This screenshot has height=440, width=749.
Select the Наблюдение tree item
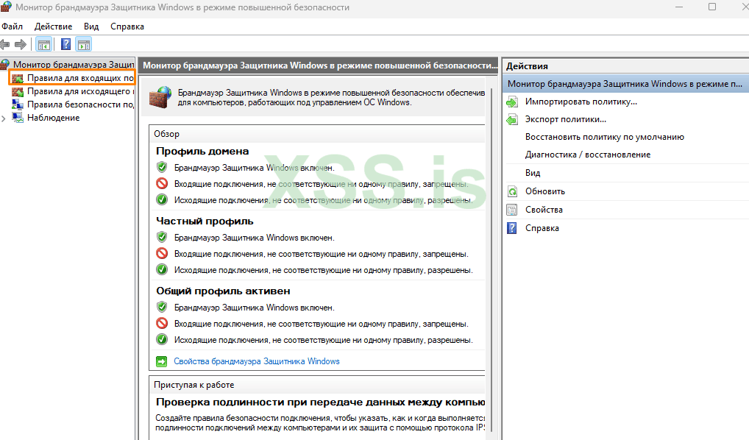(54, 118)
